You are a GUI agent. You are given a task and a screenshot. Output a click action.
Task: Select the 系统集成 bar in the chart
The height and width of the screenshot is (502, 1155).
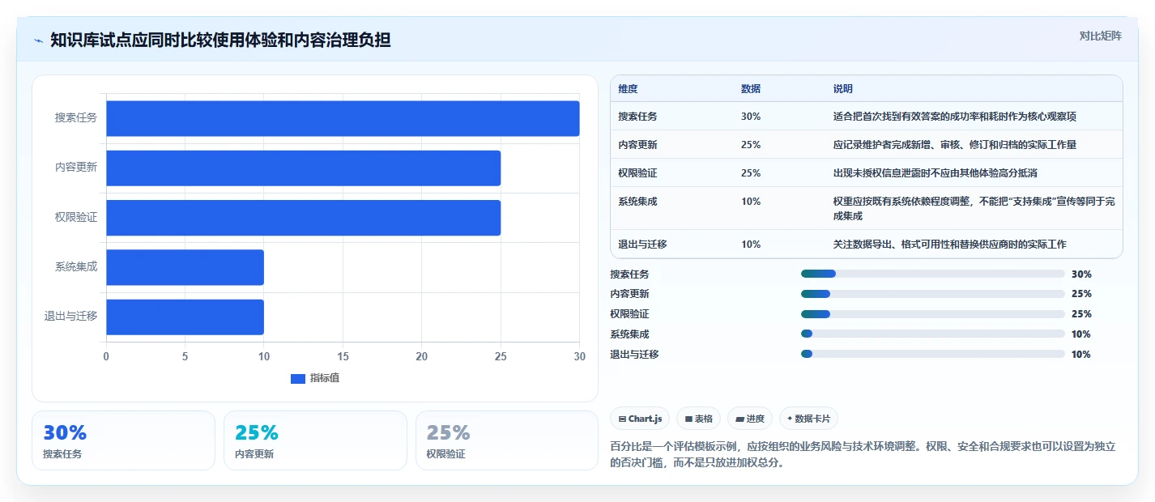coord(185,267)
